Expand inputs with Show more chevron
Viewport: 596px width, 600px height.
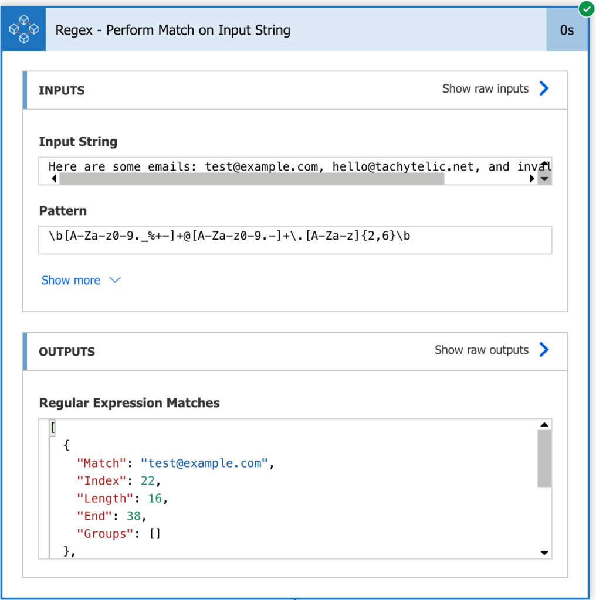[116, 280]
